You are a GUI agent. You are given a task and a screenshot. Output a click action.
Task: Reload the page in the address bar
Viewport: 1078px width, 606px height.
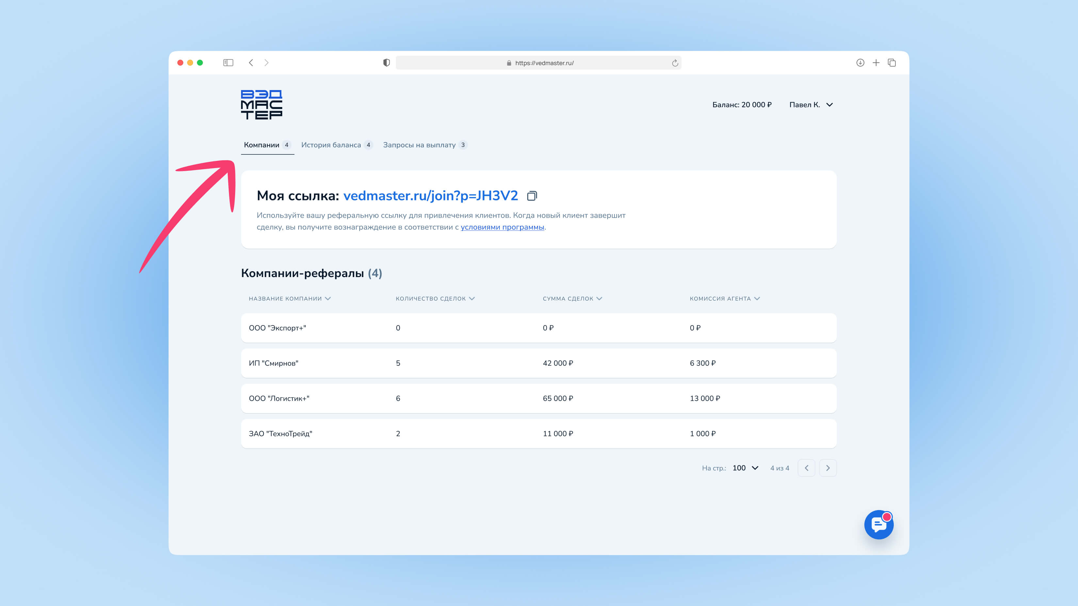(x=675, y=63)
